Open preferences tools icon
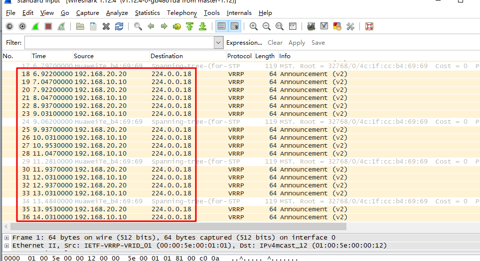 [350, 26]
